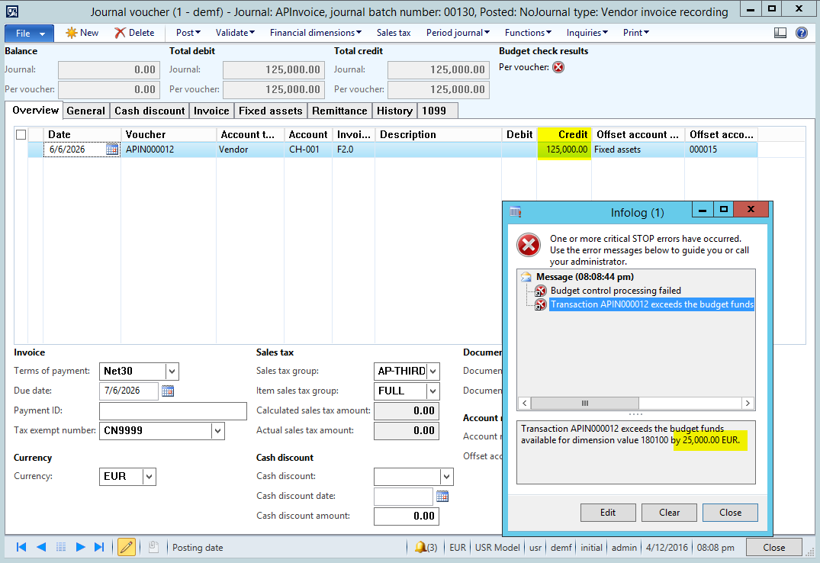Viewport: 820px width, 563px height.
Task: Jump to the last record arrow
Action: click(99, 547)
